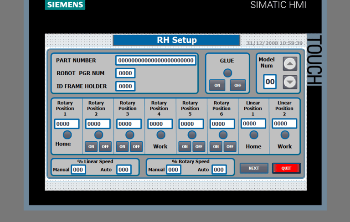This screenshot has height=222, width=350.
Task: Click Rotary Position 2 indicator lamp
Action: (98, 135)
